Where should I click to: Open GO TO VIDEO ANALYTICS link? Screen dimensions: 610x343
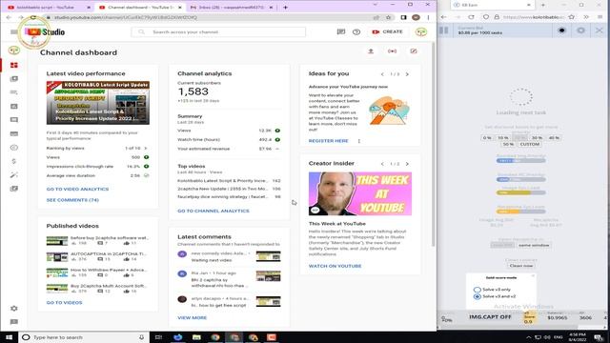pyautogui.click(x=77, y=189)
